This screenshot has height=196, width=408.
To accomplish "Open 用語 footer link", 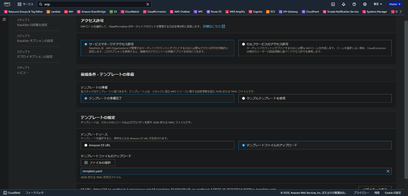I will coord(377,193).
